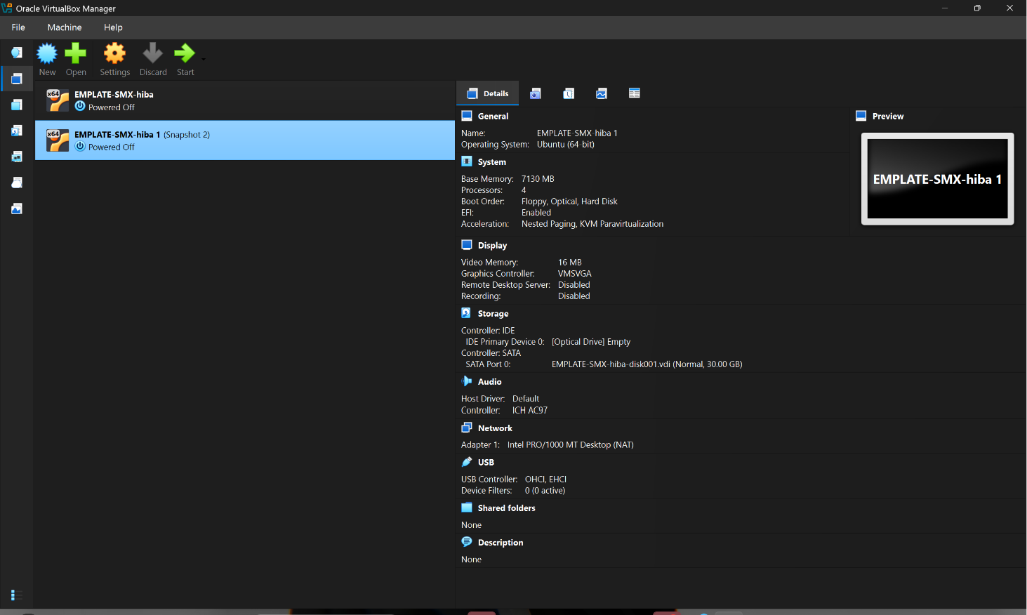This screenshot has height=615, width=1027.
Task: Click the Description section header
Action: pos(501,543)
